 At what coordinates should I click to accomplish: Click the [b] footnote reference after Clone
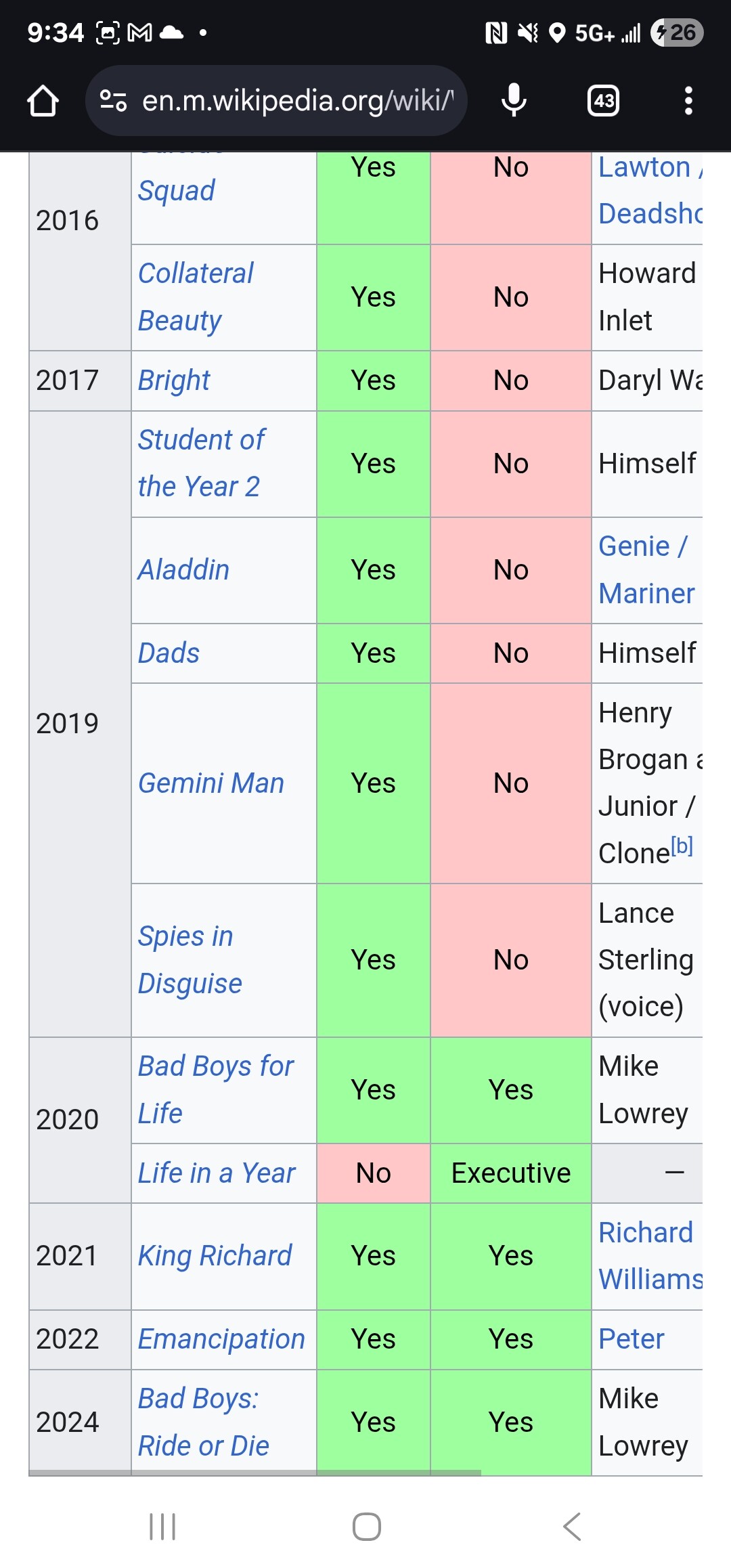pyautogui.click(x=682, y=846)
